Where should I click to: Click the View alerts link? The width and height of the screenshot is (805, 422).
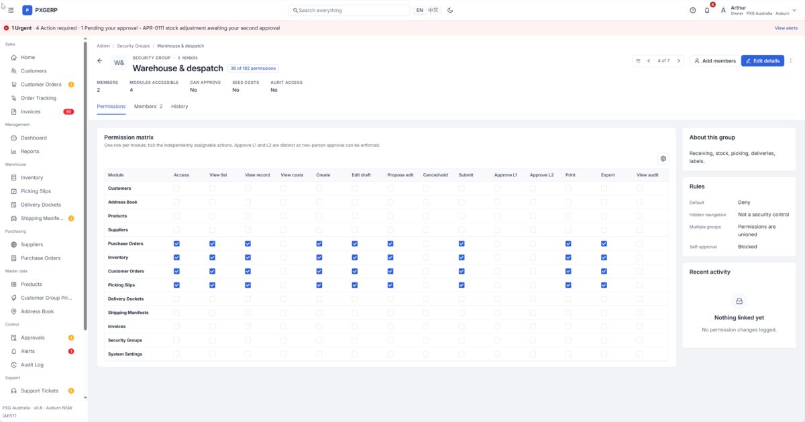coord(786,28)
